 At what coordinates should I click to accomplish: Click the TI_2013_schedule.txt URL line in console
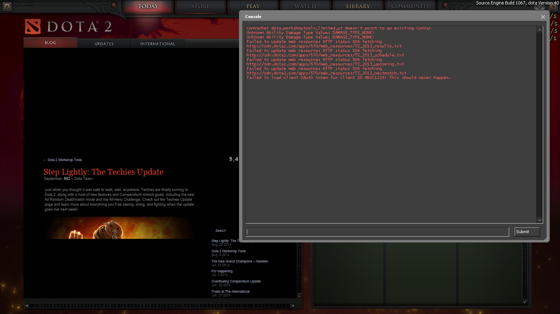point(325,55)
